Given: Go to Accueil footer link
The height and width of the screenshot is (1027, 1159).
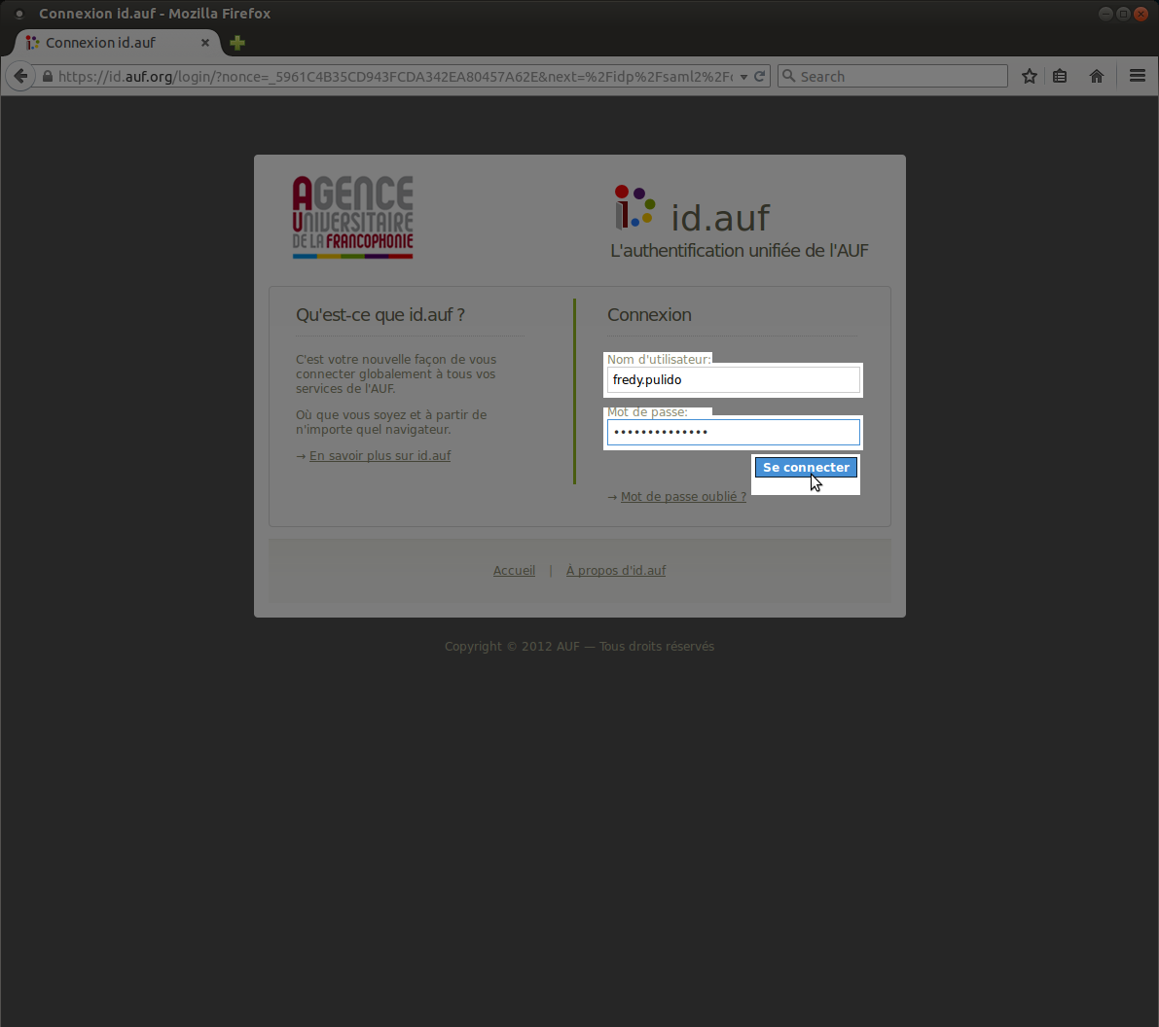Looking at the screenshot, I should [515, 570].
